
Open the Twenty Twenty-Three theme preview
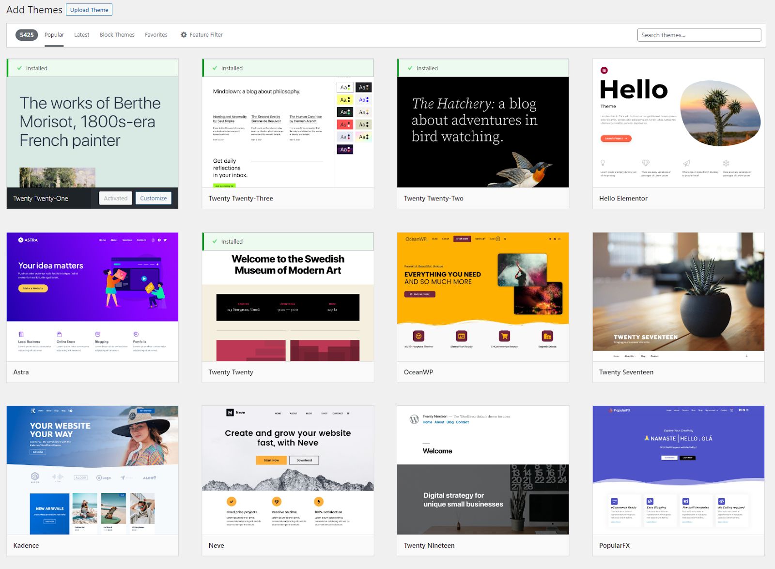point(288,131)
